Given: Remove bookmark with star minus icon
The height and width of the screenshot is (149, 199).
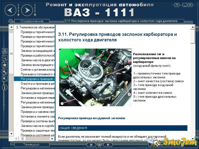Looking at the screenshot, I should click(x=5, y=79).
